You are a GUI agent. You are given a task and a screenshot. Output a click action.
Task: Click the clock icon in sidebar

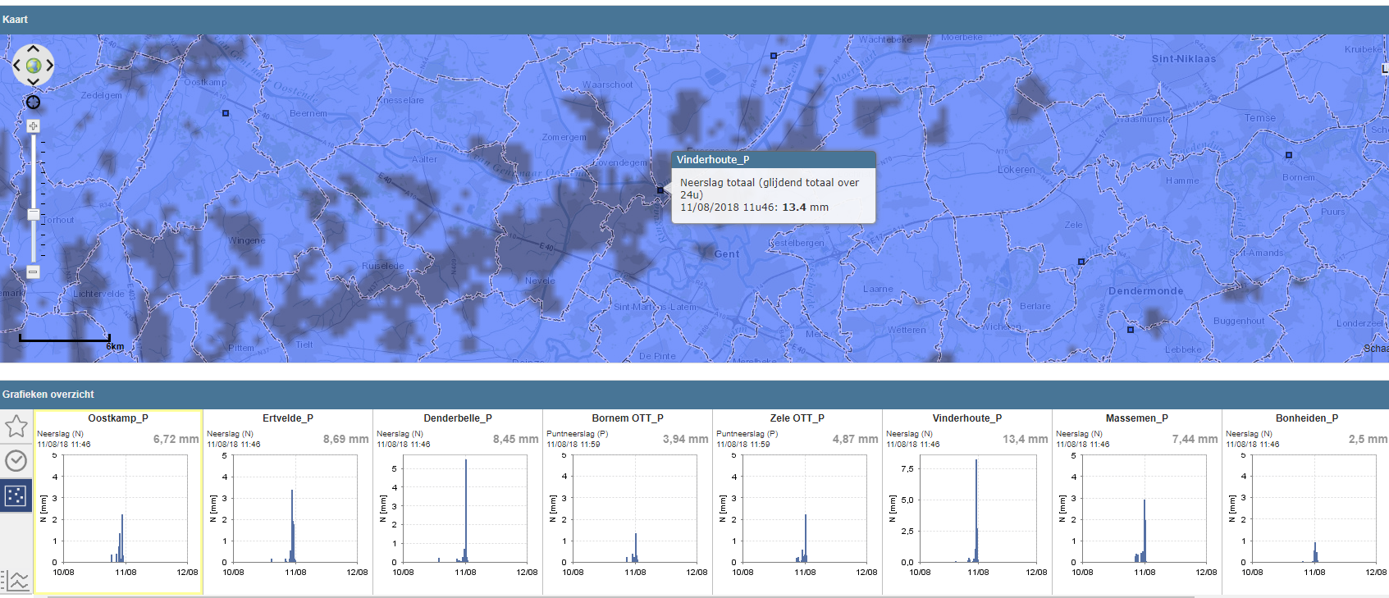[16, 460]
